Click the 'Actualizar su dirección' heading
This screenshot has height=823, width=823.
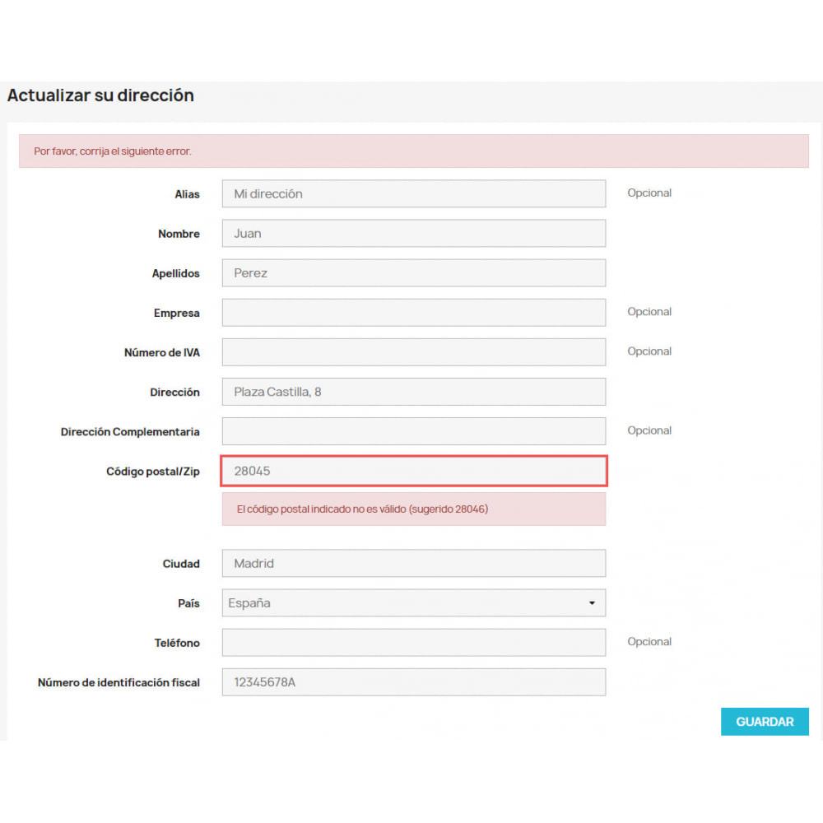[100, 95]
